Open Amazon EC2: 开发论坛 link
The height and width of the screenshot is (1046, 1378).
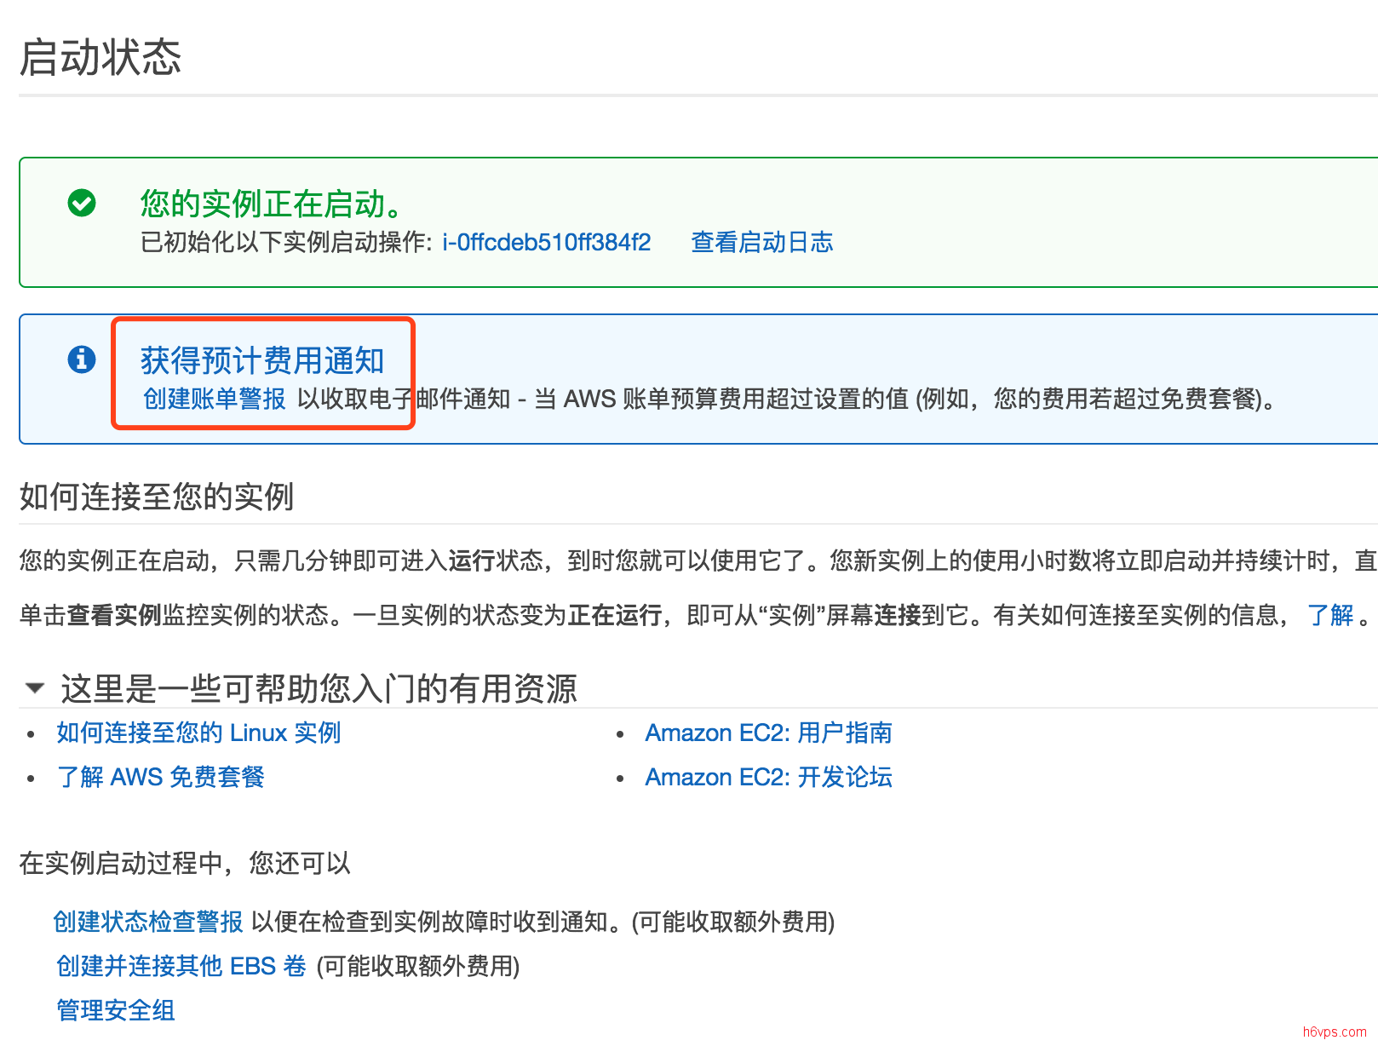pos(768,777)
